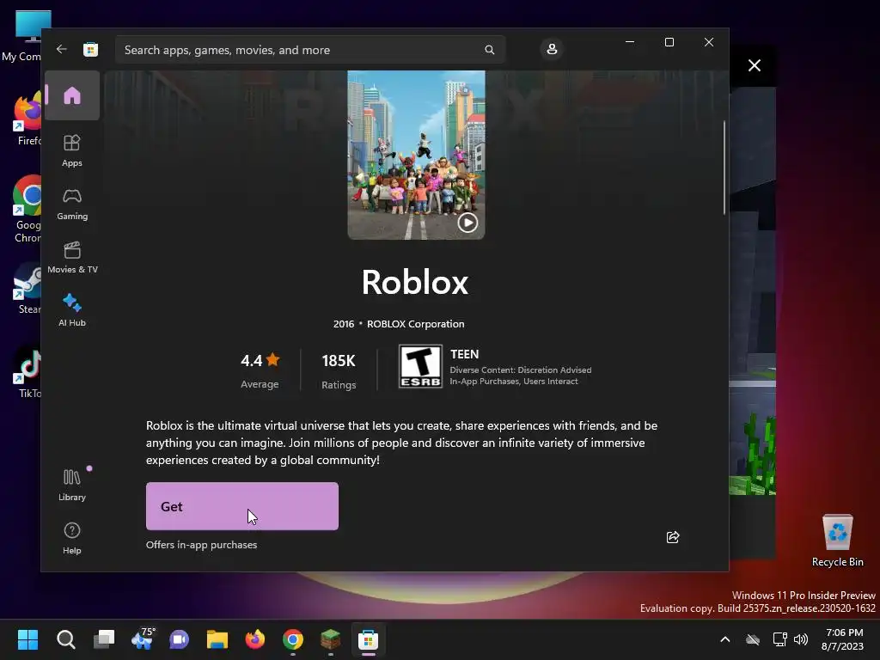Open Task View on taskbar

pyautogui.click(x=104, y=639)
